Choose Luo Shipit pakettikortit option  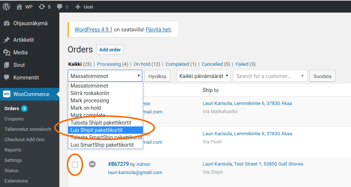tap(105, 130)
